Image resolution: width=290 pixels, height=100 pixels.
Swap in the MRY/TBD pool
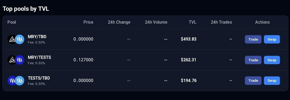(272, 39)
